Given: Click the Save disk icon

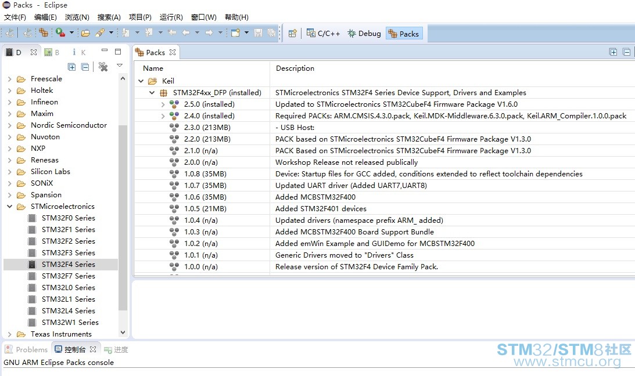Looking at the screenshot, I should pyautogui.click(x=259, y=32).
